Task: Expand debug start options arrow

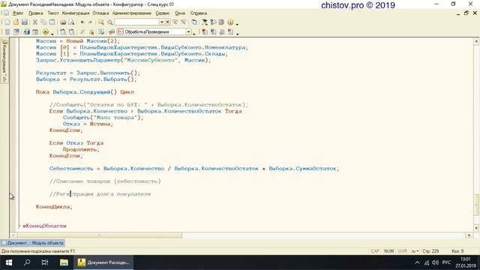Action: [x=52, y=33]
